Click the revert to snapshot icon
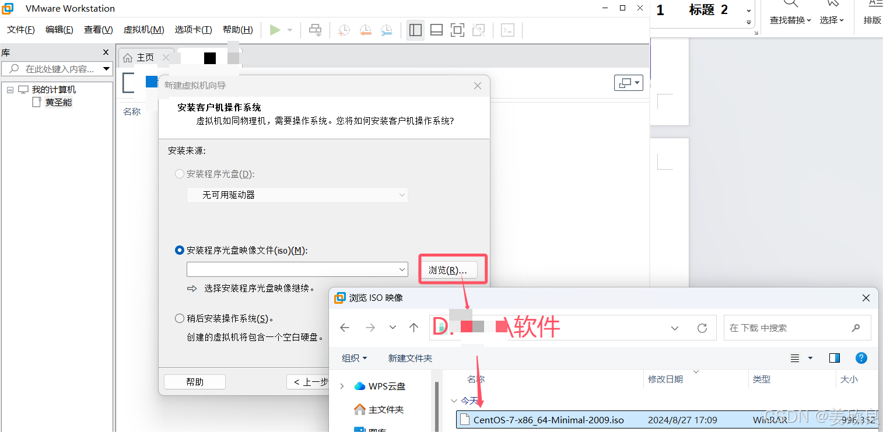 (x=365, y=30)
